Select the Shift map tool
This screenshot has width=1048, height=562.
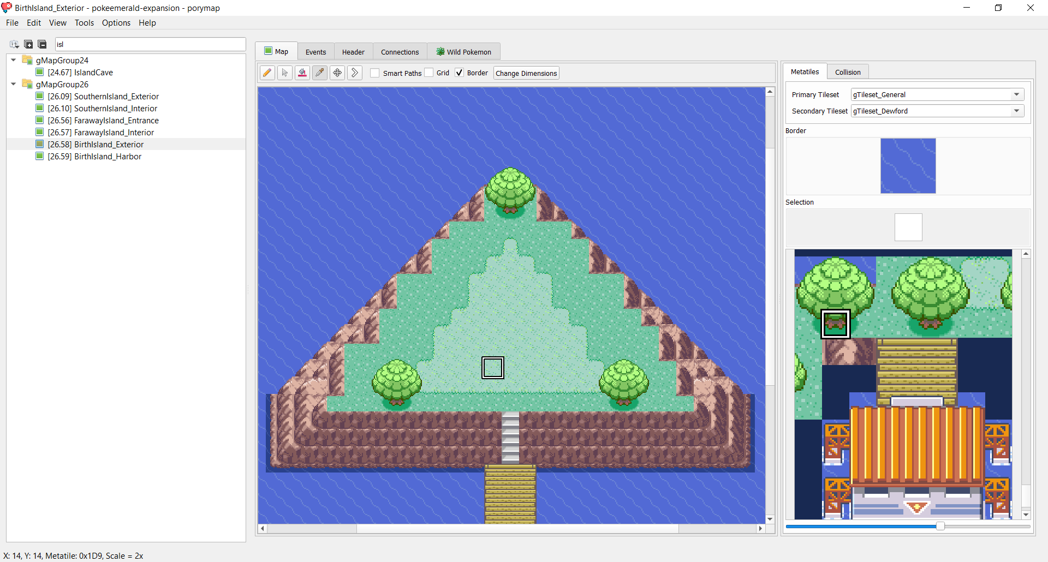coord(355,73)
